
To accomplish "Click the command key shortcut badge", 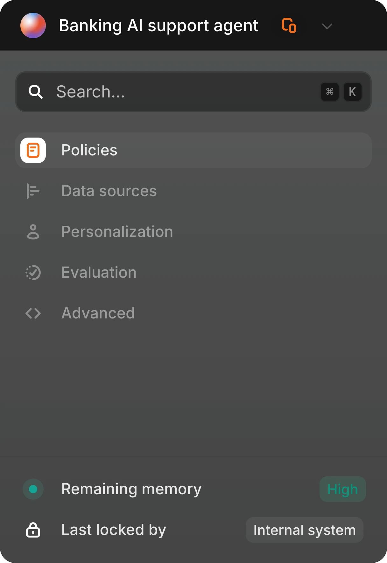I will click(330, 92).
